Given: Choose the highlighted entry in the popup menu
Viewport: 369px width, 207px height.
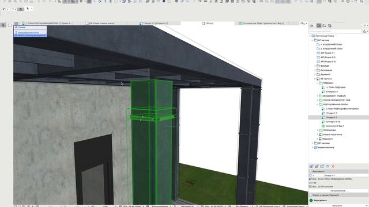Looking at the screenshot, I should point(30,36).
